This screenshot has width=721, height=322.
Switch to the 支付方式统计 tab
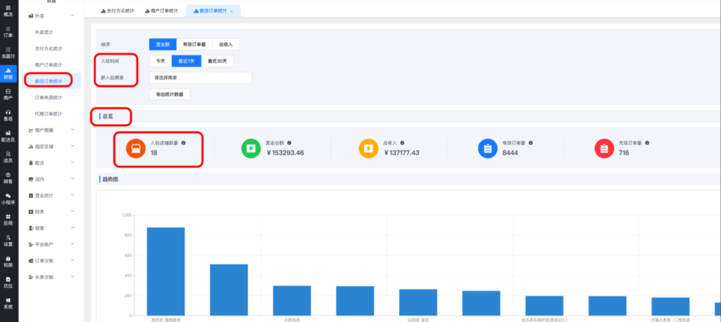(121, 11)
